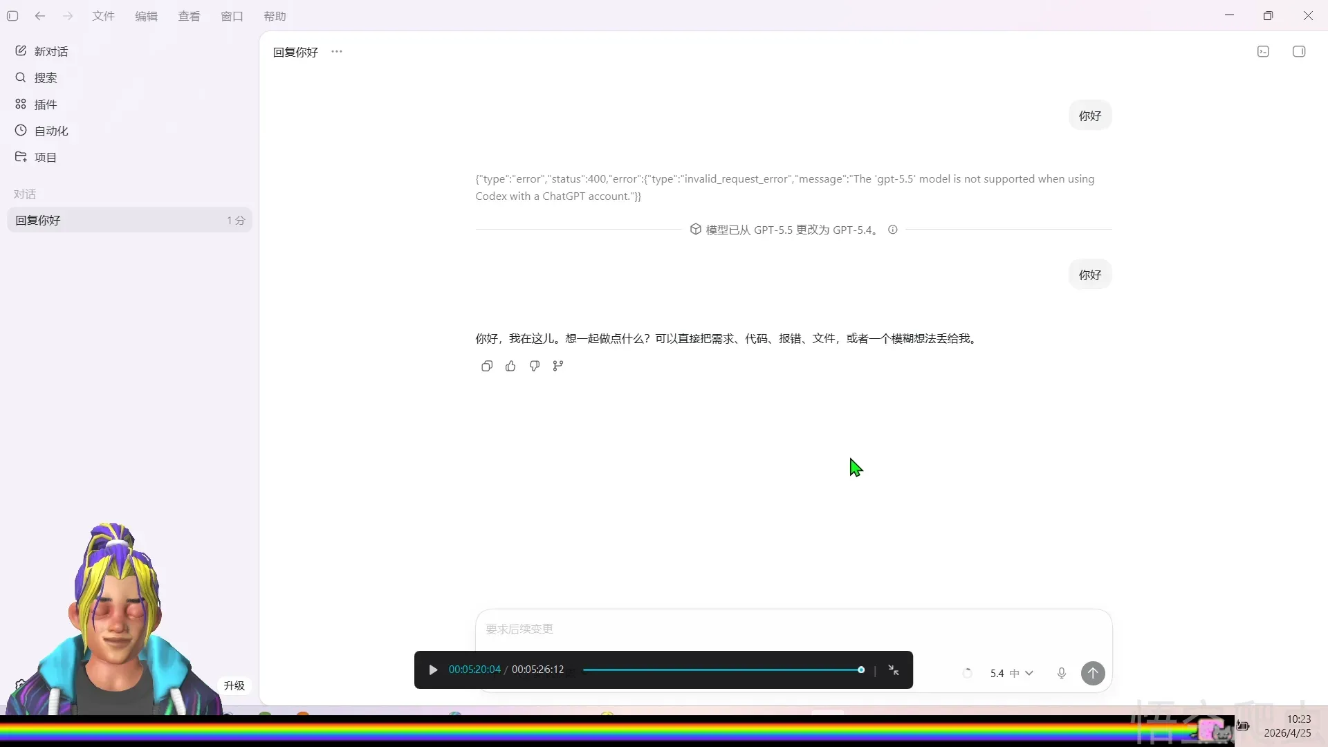Click the 要求后续变更 message input field

[x=761, y=629]
